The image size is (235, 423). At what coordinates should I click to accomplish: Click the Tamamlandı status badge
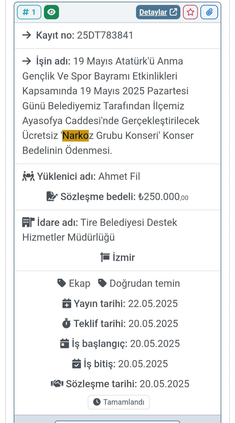[119, 402]
